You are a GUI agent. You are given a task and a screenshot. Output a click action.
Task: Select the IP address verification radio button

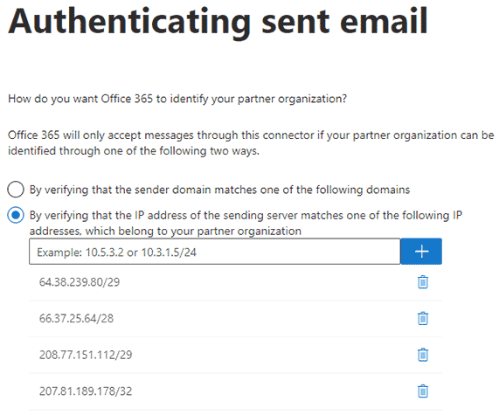pos(16,216)
